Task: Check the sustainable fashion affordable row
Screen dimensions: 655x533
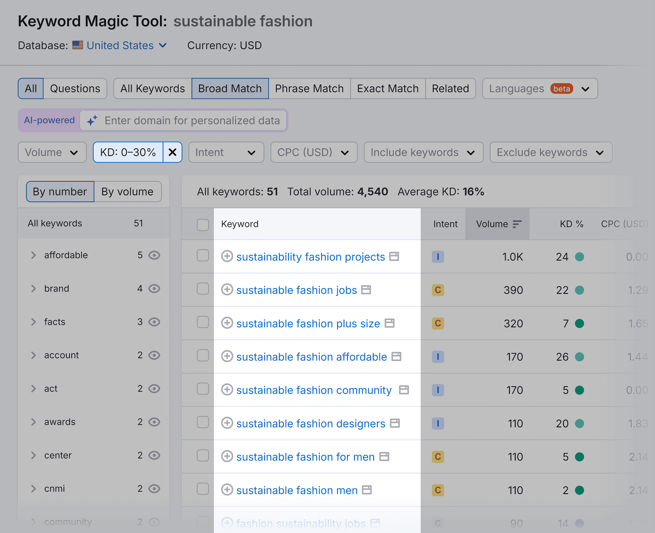Action: coord(203,356)
